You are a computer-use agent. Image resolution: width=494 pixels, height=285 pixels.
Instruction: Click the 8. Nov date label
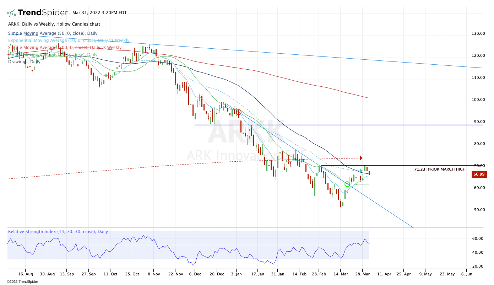pos(153,274)
